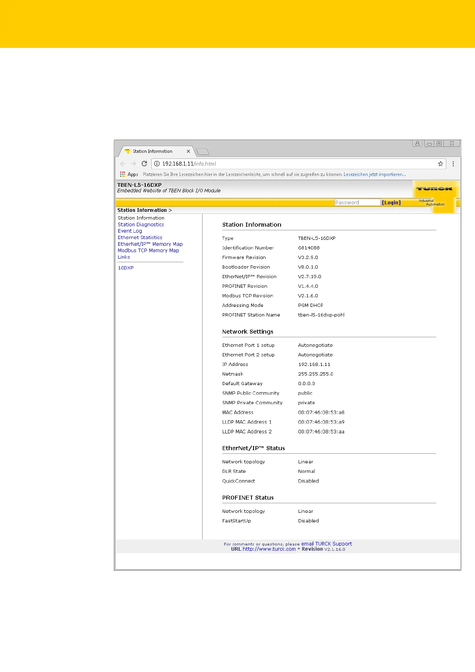Click the browser user profile icon

pos(417,143)
